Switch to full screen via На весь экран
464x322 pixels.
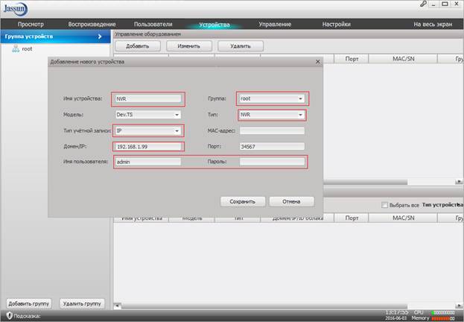point(433,25)
